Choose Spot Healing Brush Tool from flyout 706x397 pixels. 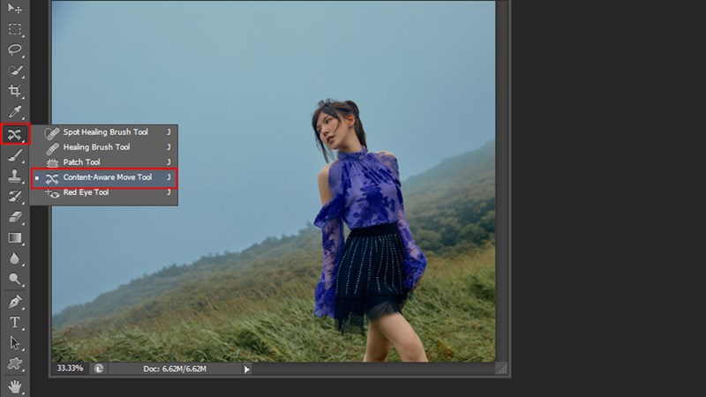pos(104,132)
